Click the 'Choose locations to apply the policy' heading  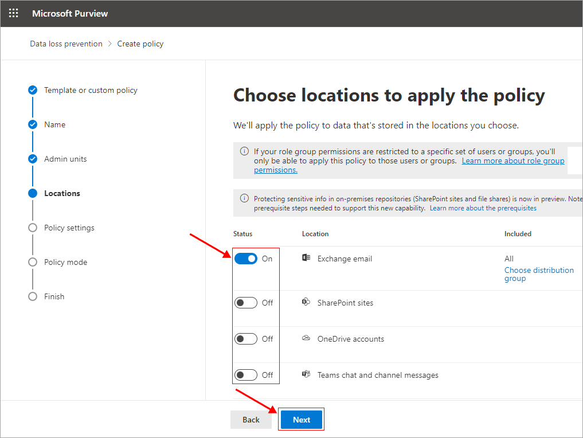(x=389, y=96)
